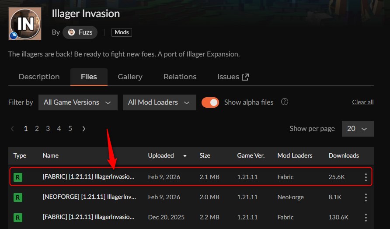
Task: Go to the Relations tab
Action: coord(180,77)
